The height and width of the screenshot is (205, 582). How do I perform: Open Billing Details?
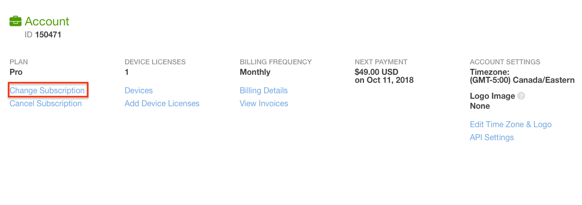pyautogui.click(x=264, y=91)
